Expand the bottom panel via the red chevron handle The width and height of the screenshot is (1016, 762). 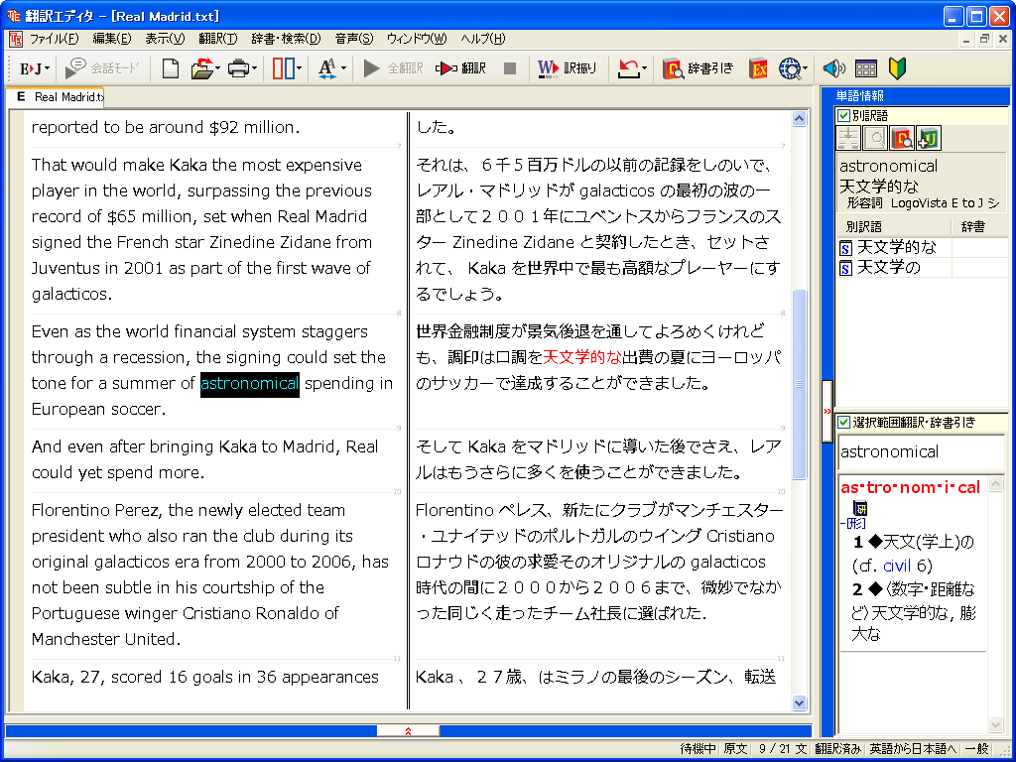click(x=408, y=731)
